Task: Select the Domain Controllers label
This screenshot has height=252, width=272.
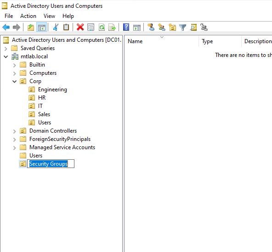Action: tap(53, 131)
